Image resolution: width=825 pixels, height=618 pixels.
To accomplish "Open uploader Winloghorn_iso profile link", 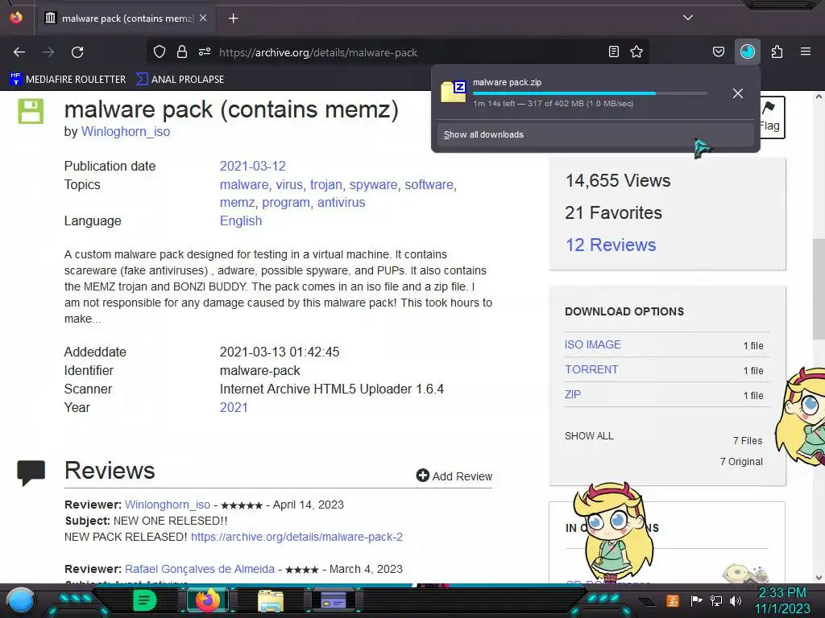I will [x=125, y=132].
